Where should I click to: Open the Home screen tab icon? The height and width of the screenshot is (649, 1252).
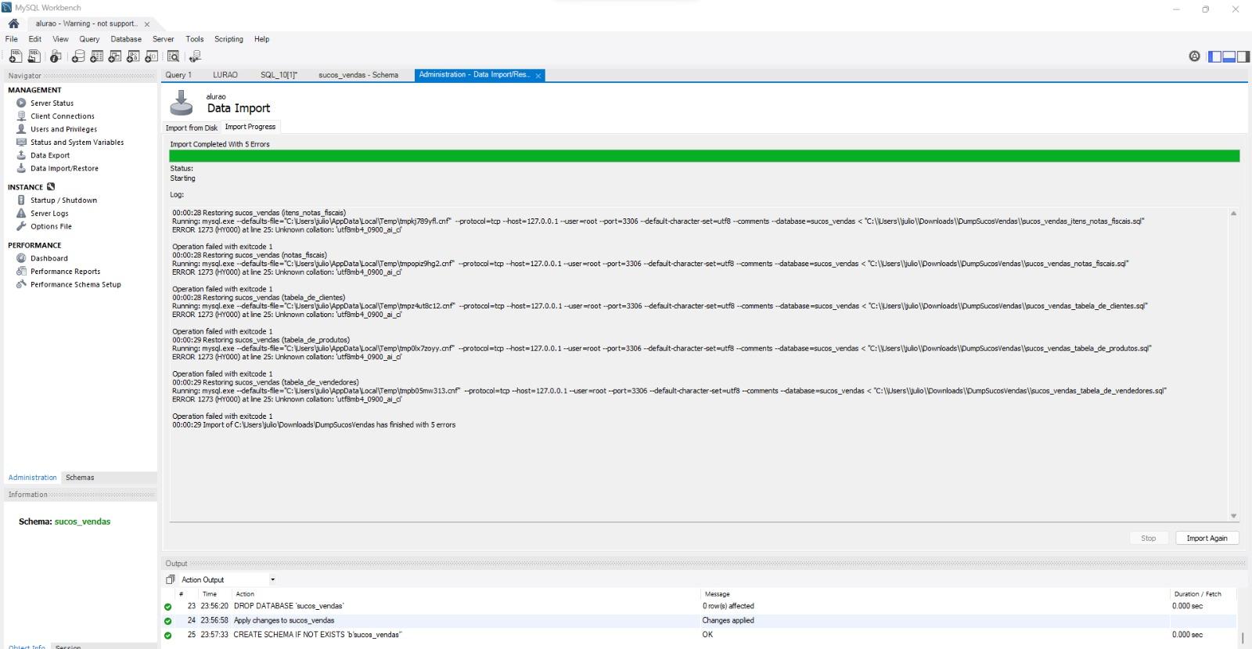coord(13,23)
